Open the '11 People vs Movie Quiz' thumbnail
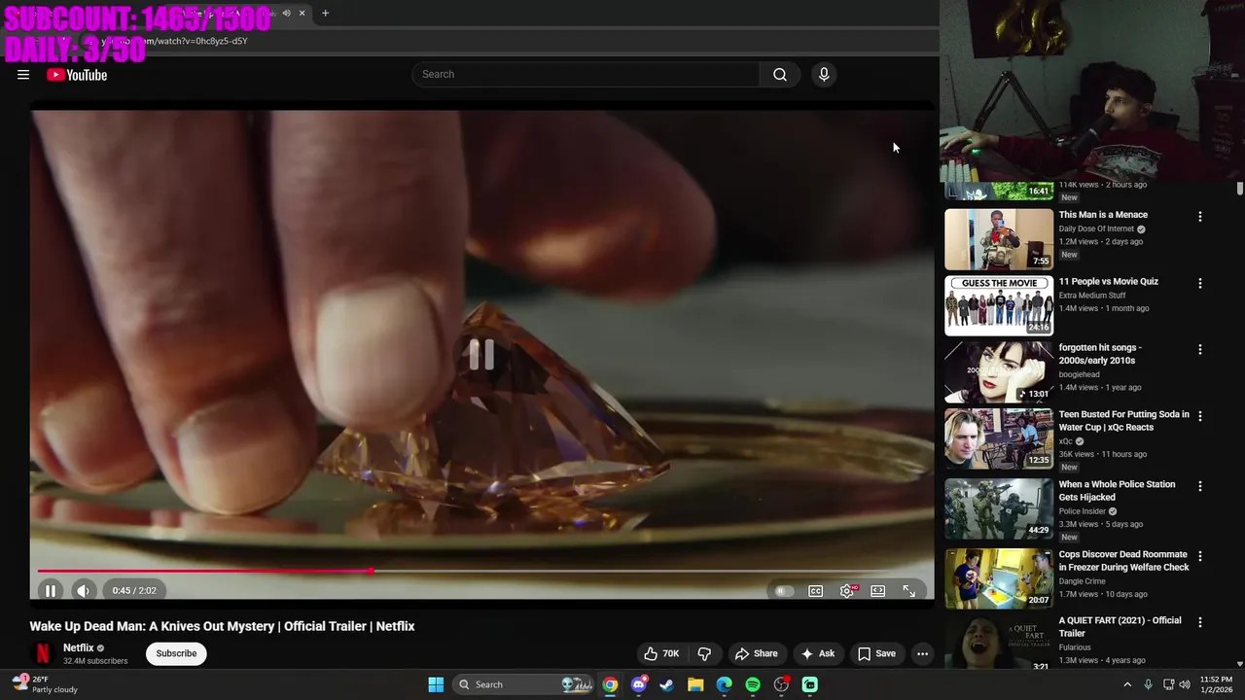Screen dimensions: 1245x700 pyautogui.click(x=999, y=305)
